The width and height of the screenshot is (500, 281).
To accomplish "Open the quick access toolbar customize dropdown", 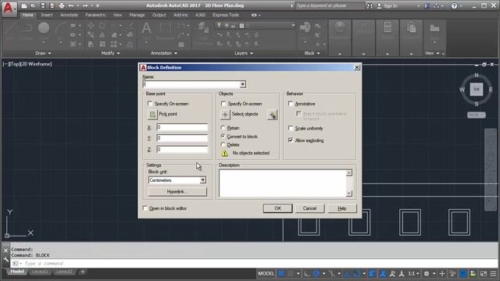I will [x=98, y=5].
